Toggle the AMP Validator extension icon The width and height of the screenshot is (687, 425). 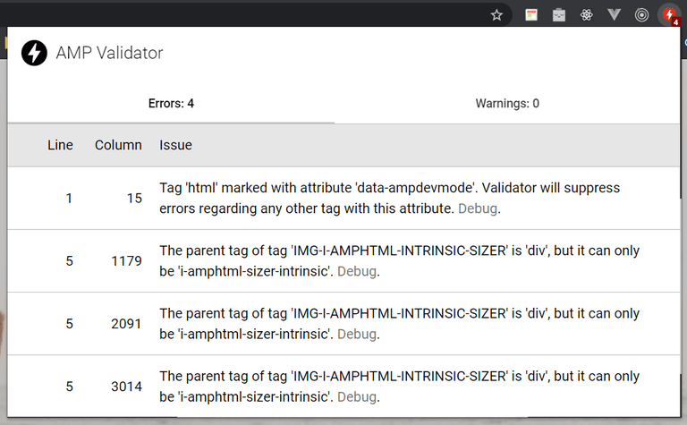670,15
